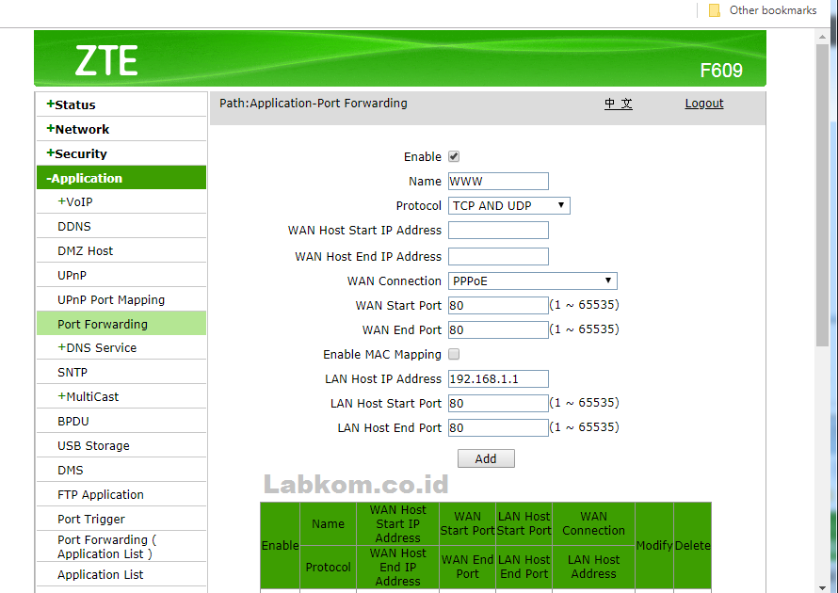838x593 pixels.
Task: Select Port Forwarding menu item
Action: (121, 324)
